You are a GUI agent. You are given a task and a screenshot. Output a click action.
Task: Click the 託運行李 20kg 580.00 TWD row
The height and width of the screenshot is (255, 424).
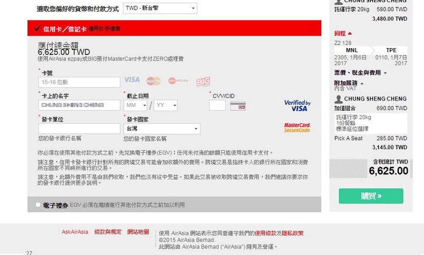(370, 10)
